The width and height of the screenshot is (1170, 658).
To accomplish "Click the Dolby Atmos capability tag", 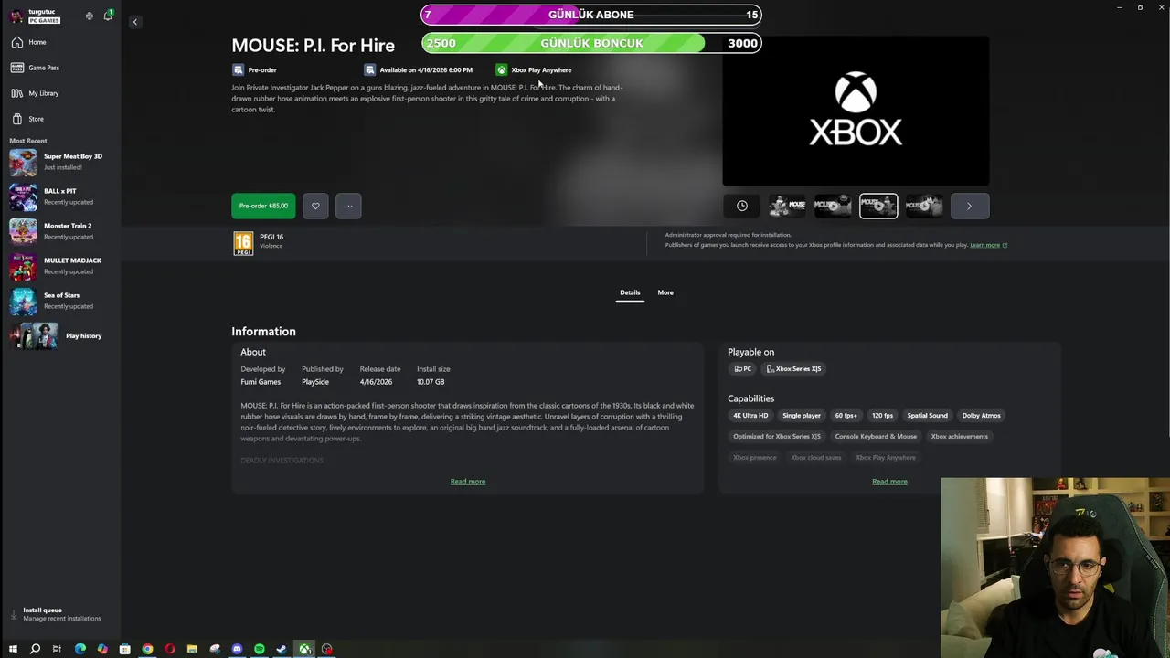I will [981, 416].
